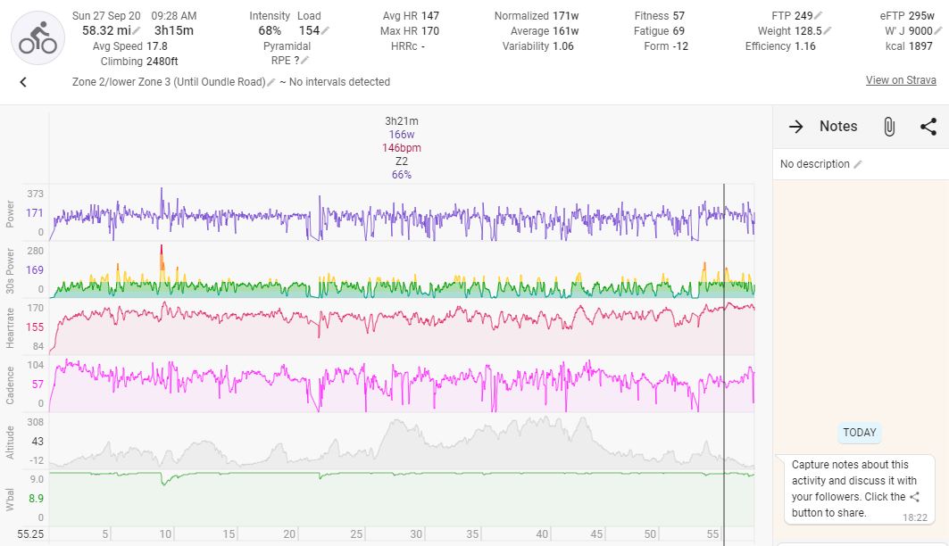Click the pencil icon next to FTP 249
The height and width of the screenshot is (546, 949).
click(819, 16)
